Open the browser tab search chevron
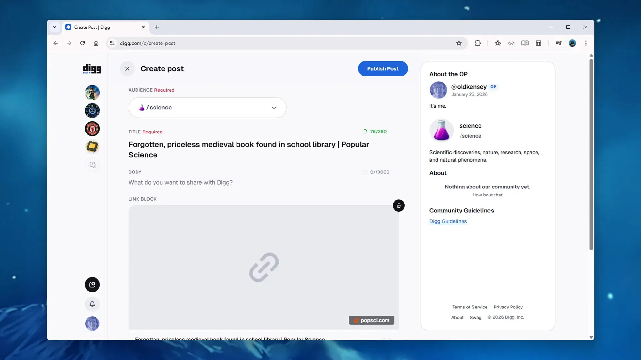641x360 pixels. pyautogui.click(x=54, y=27)
